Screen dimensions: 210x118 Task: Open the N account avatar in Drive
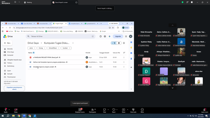pyautogui.click(x=131, y=36)
